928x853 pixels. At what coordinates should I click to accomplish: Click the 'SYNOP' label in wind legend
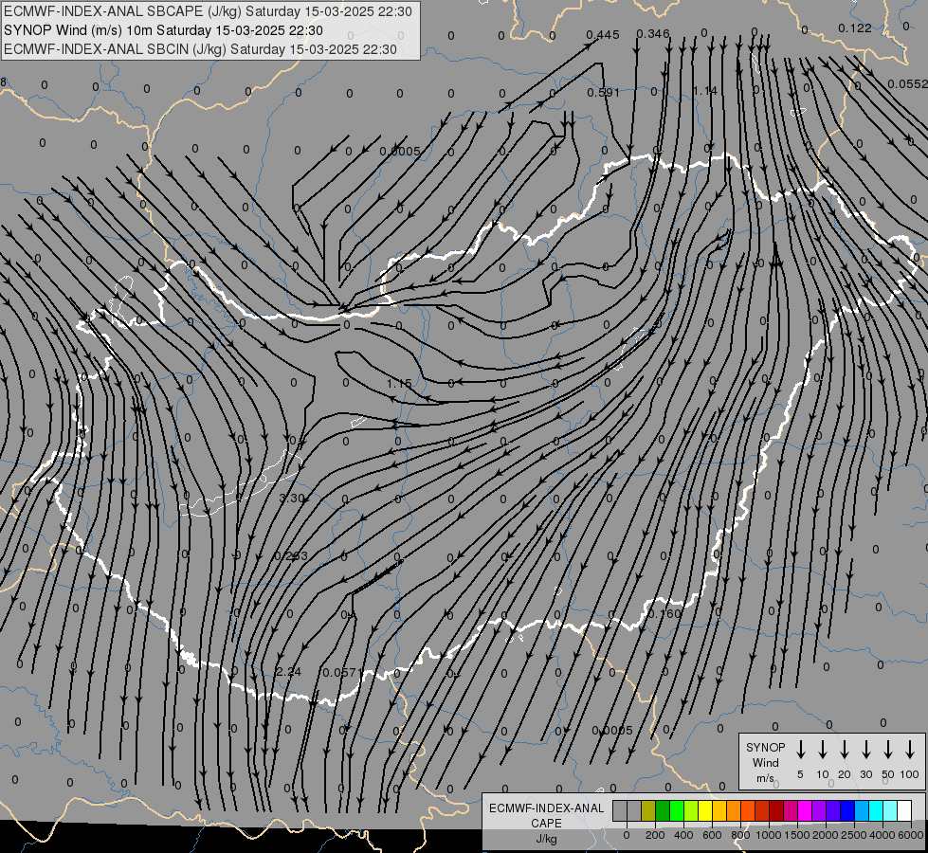(765, 747)
